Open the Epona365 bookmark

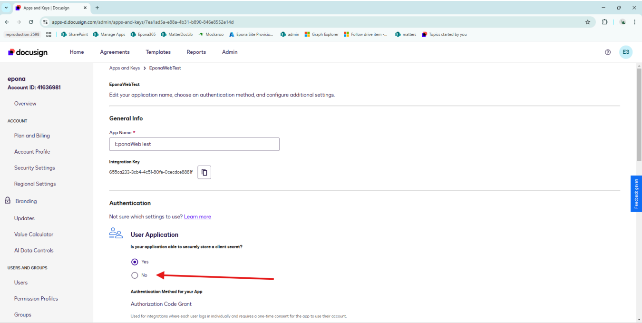point(143,34)
